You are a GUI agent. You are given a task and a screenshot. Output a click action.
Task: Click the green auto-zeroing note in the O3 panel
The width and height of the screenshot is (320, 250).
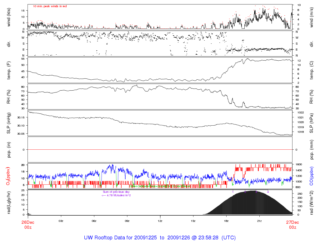coord(160,186)
